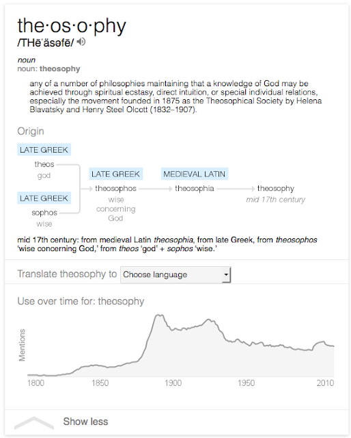Click the LATE GREEK label above sophos
This screenshot has height=438, width=351.
coord(44,198)
